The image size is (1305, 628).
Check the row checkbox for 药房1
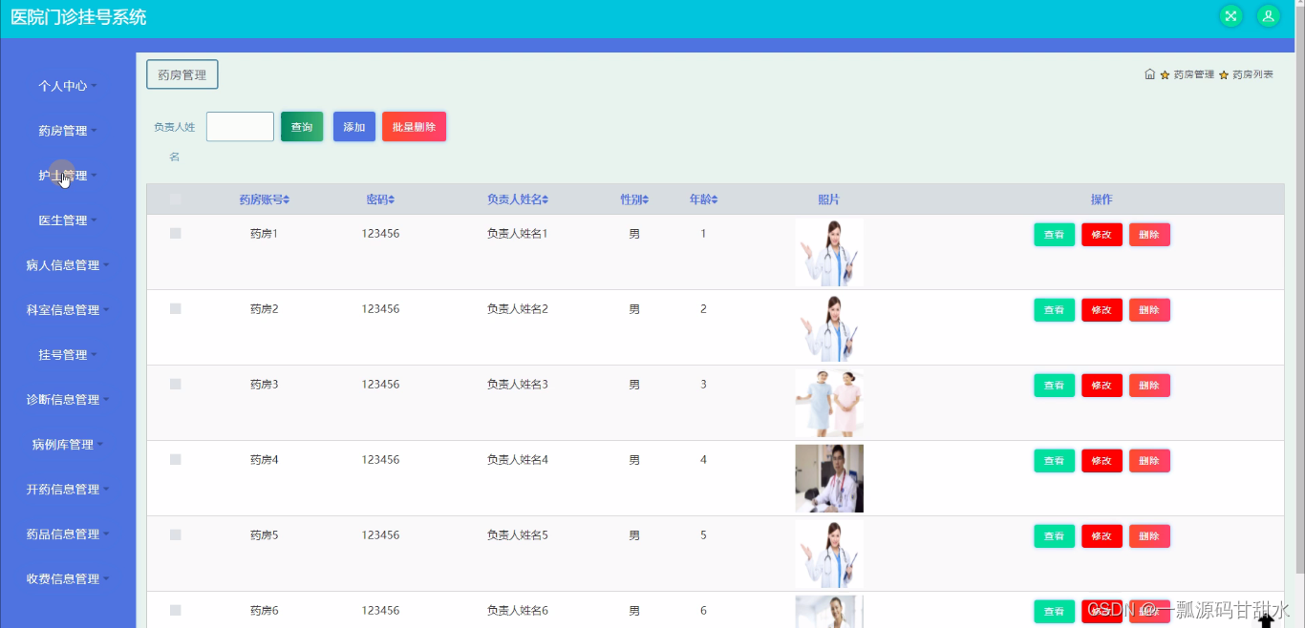point(176,233)
